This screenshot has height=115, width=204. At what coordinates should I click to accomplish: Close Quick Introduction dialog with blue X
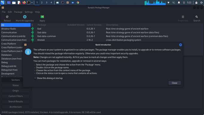pos(180,45)
